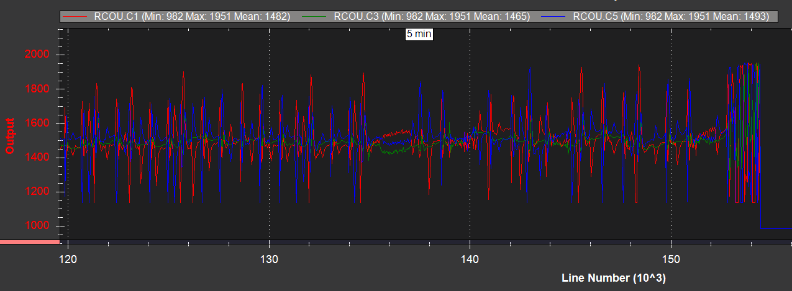
Task: Click the flat blue line near 982 at right end
Action: click(x=776, y=228)
